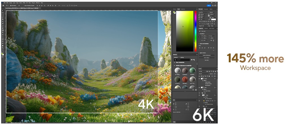Screen dimensions: 291x124
Task: Enable Show Transform Controls checkbox
Action: [25, 5]
